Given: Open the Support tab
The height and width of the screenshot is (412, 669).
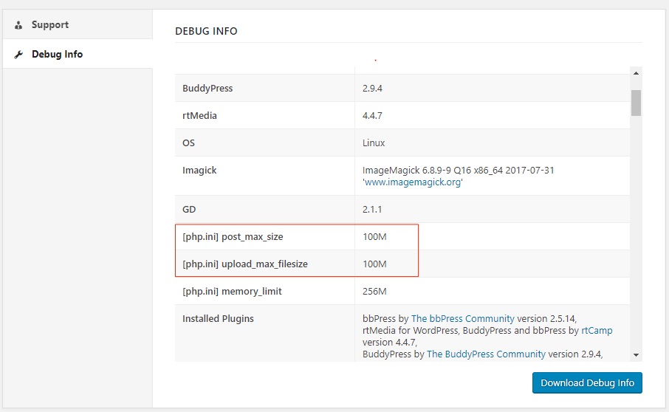Looking at the screenshot, I should 49,25.
